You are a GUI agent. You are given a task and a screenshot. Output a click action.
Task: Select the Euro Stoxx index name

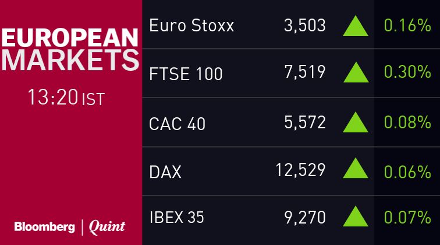click(191, 26)
